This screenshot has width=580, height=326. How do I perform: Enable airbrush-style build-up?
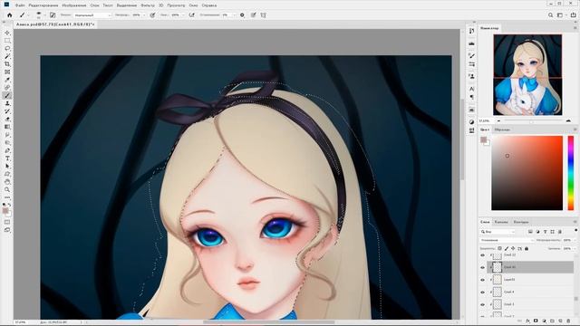point(191,15)
